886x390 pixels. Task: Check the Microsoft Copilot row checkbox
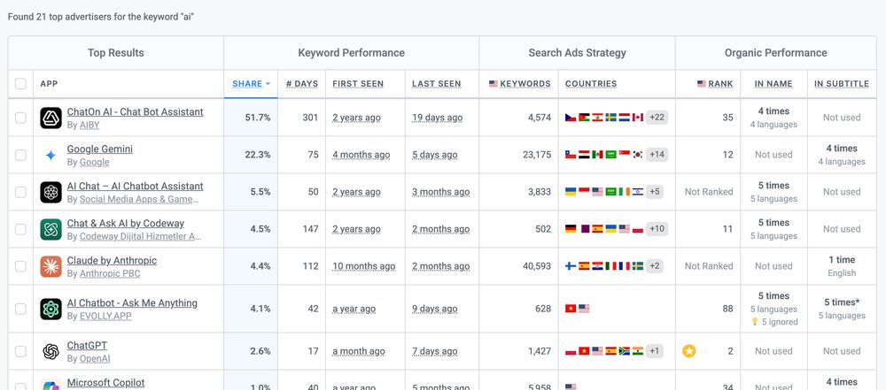click(x=21, y=386)
